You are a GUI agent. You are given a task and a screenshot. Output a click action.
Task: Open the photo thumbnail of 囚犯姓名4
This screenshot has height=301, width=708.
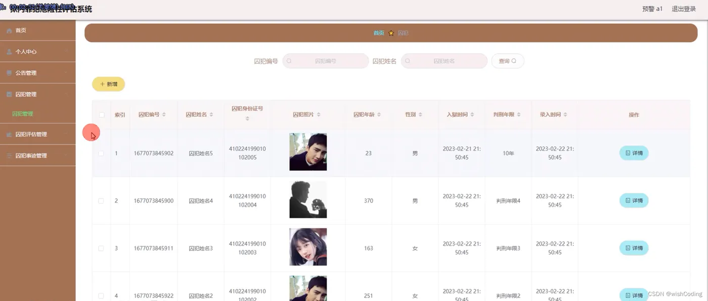pyautogui.click(x=308, y=199)
